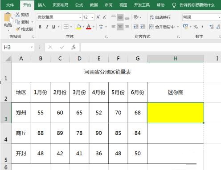Apply percent style icon
The height and width of the screenshot is (170, 221).
pos(196,27)
